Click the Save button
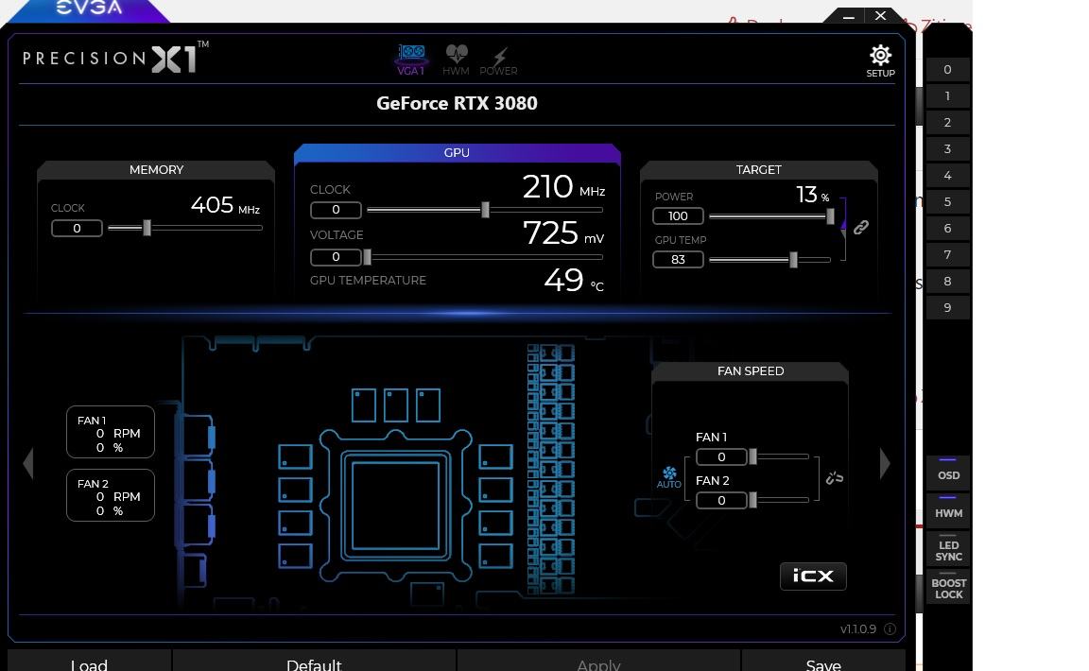Viewport: 1089px width, 671px height. (823, 662)
